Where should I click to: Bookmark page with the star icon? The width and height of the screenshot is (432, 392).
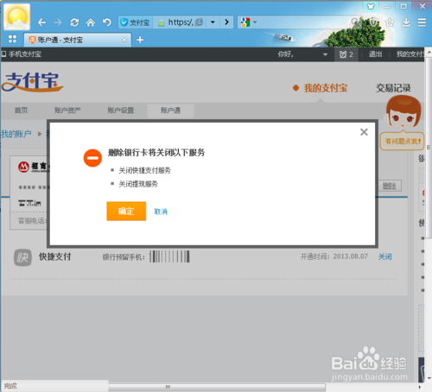point(390,22)
